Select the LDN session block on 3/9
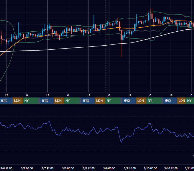194x171 pixels. (141, 101)
